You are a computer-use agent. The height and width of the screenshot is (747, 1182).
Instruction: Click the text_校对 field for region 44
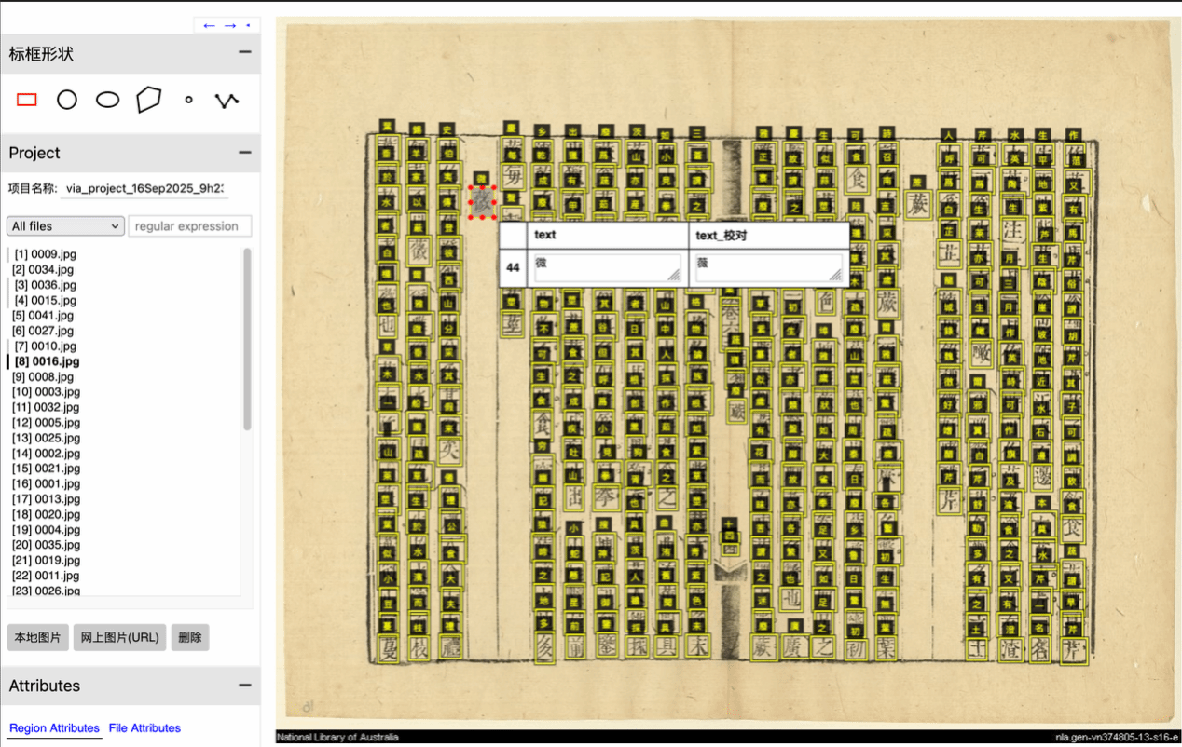coord(768,267)
